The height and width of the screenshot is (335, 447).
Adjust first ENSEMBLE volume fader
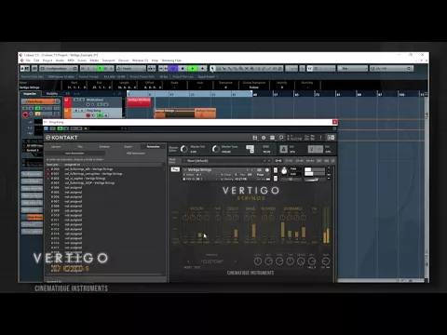[x=282, y=230]
